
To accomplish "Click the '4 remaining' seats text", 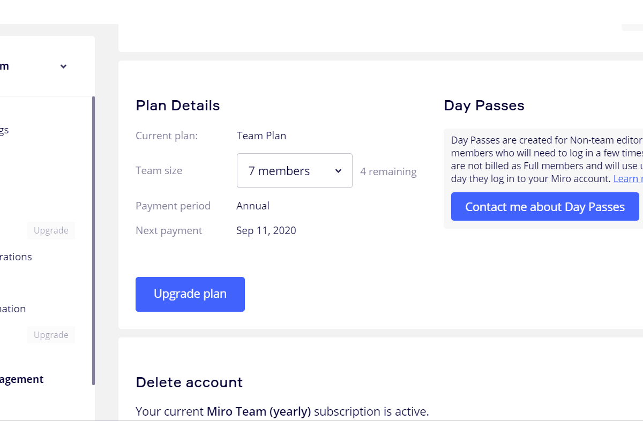I will [388, 172].
